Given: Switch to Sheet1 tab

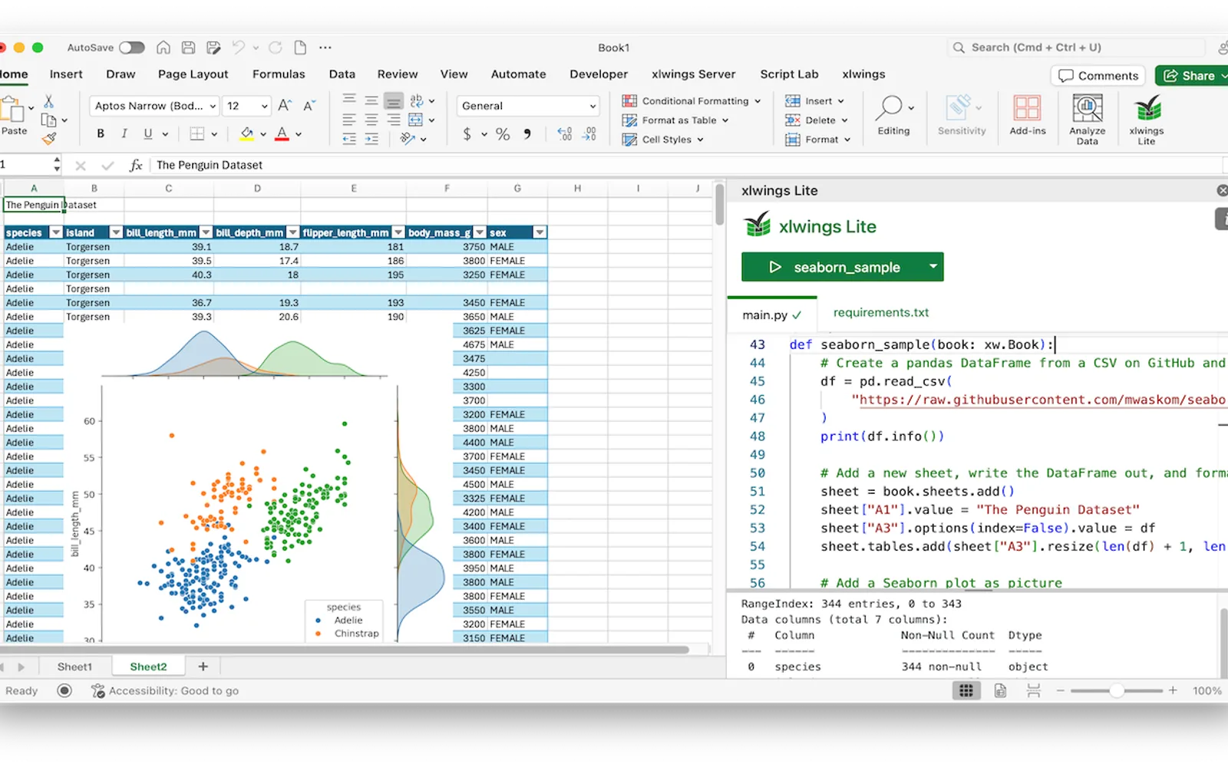Looking at the screenshot, I should click(x=74, y=667).
